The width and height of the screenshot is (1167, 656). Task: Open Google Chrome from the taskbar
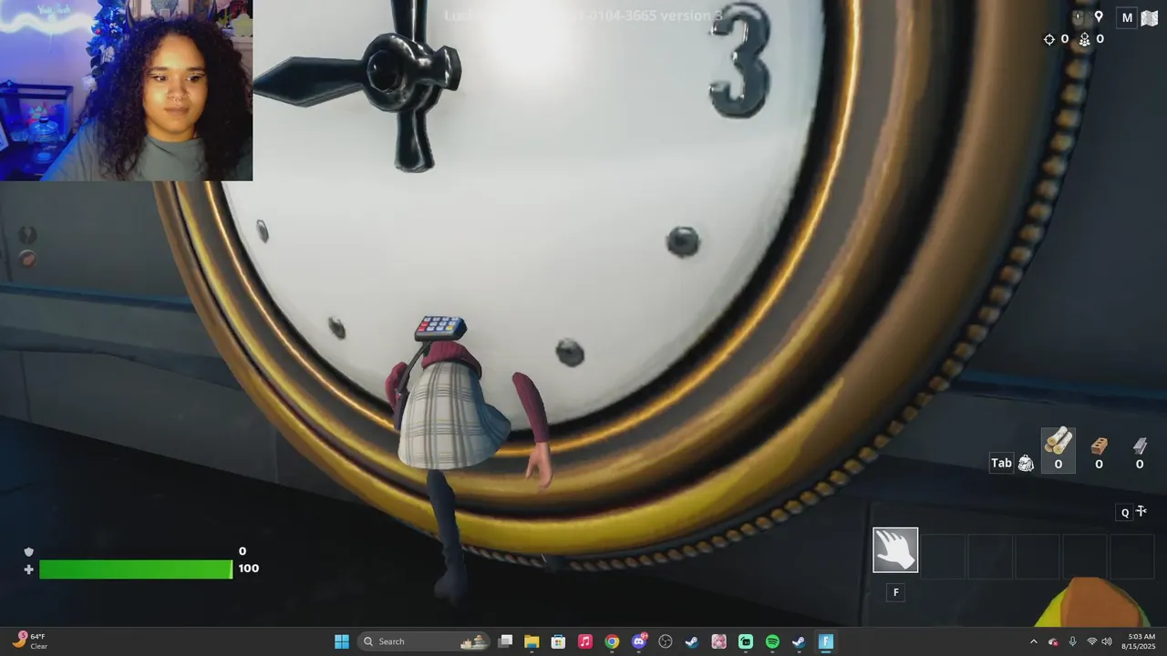(612, 641)
